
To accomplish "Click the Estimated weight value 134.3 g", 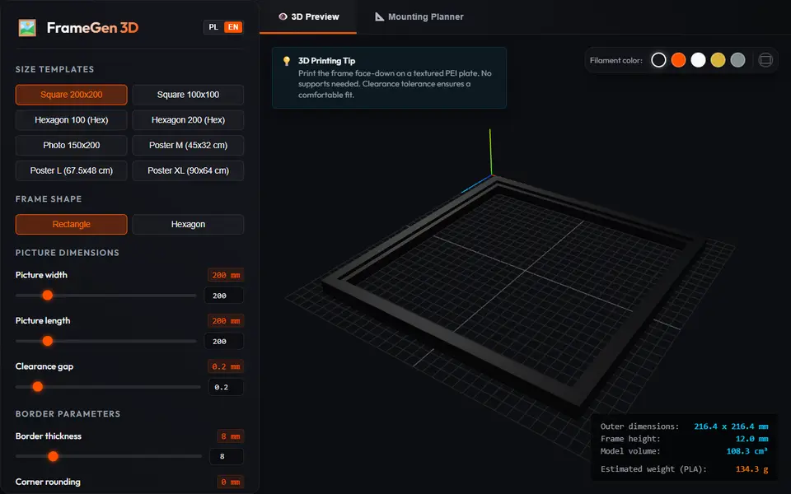I will pos(751,469).
